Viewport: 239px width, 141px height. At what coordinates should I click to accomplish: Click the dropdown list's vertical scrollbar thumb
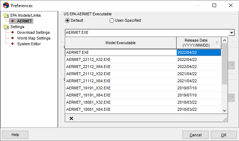[224, 64]
